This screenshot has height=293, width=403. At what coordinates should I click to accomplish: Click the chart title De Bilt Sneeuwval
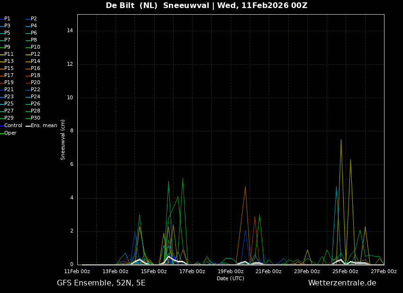point(206,6)
